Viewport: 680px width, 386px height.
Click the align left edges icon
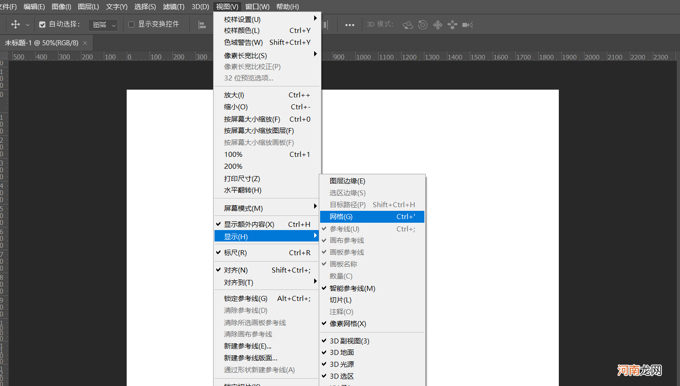(x=202, y=25)
